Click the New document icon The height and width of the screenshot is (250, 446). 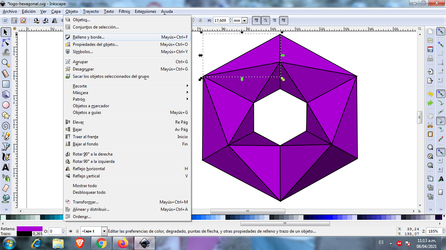[430, 32]
